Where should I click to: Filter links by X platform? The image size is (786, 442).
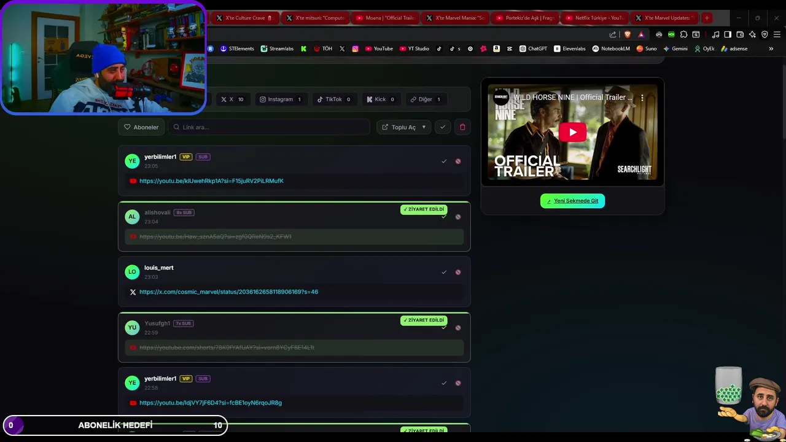(x=232, y=99)
